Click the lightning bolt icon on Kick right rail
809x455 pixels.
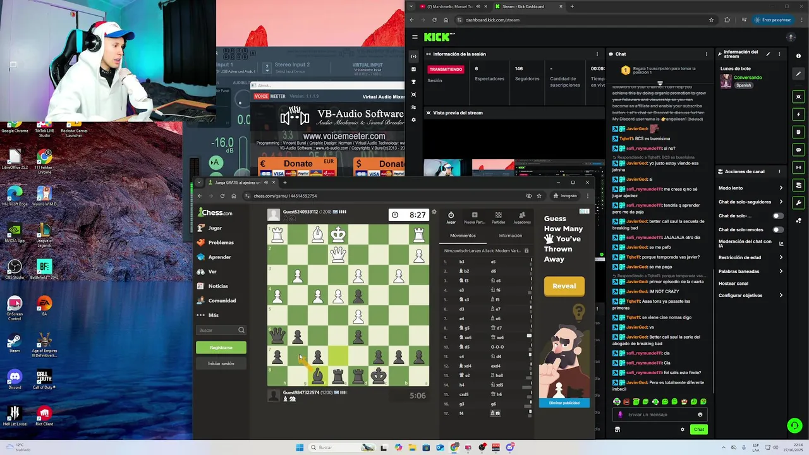(x=799, y=114)
